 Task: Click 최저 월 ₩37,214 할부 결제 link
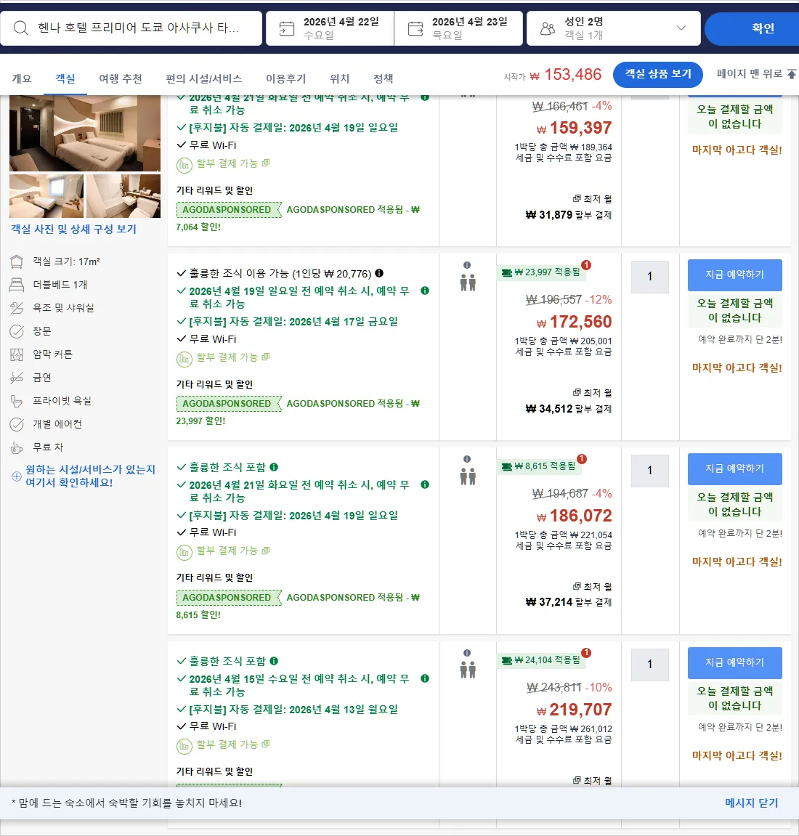click(x=569, y=595)
